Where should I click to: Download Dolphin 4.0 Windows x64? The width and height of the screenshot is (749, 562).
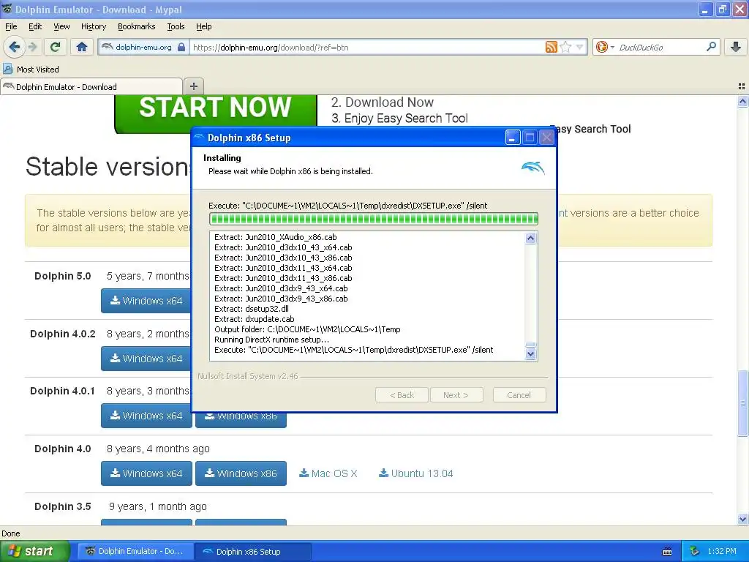click(146, 473)
